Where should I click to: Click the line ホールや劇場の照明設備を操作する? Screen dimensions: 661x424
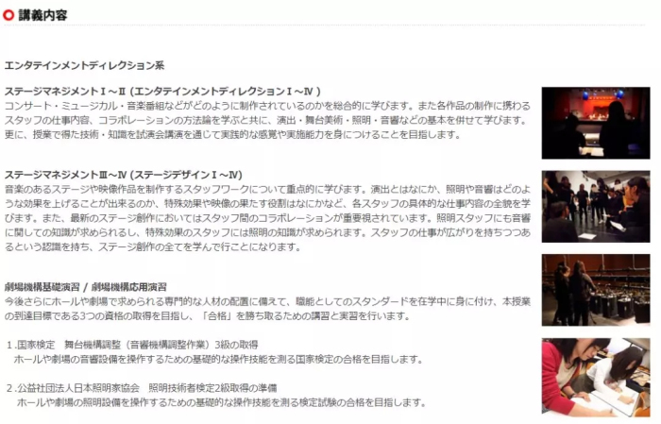click(x=221, y=402)
